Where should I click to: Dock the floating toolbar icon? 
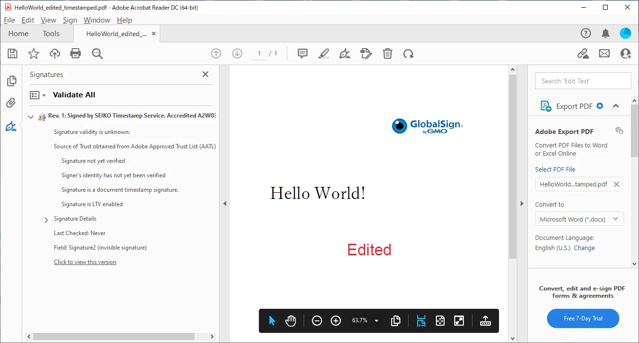pos(485,321)
